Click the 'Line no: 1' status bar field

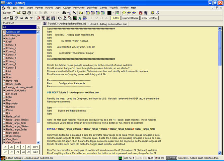click(x=129, y=158)
